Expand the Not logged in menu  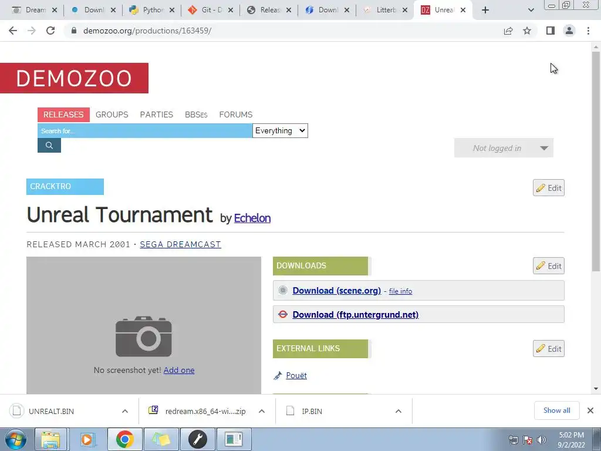pos(504,148)
